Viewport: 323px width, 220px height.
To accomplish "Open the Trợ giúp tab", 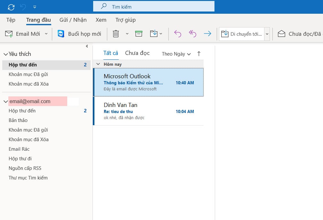I will point(125,20).
